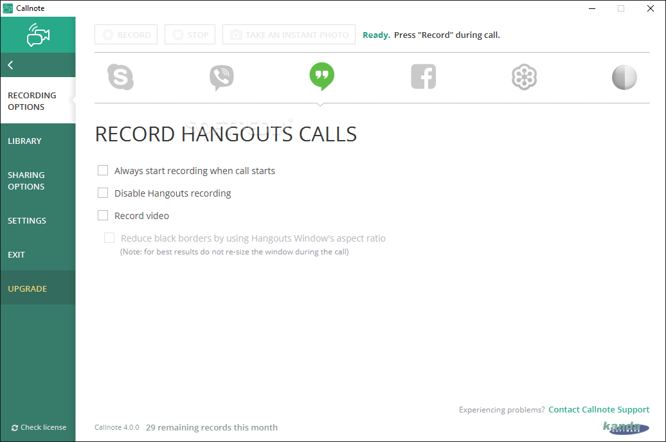666x442 pixels.
Task: Open the Library section
Action: pos(38,141)
